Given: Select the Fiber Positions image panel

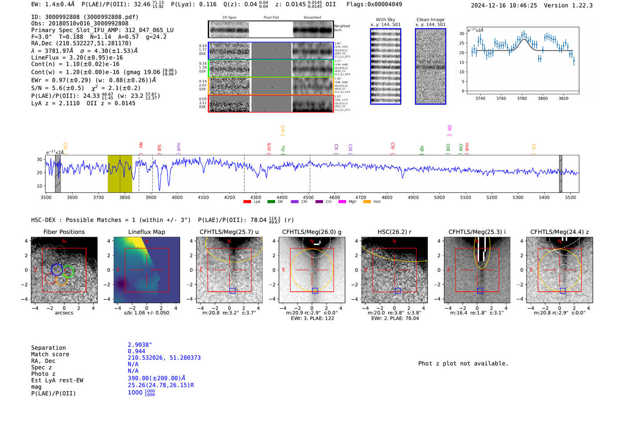Looking at the screenshot, I should pos(64,270).
